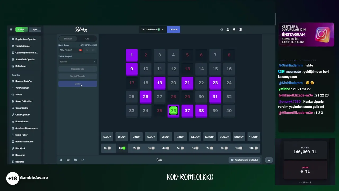Expand the TRY balance currency dropdown

[x=153, y=29]
